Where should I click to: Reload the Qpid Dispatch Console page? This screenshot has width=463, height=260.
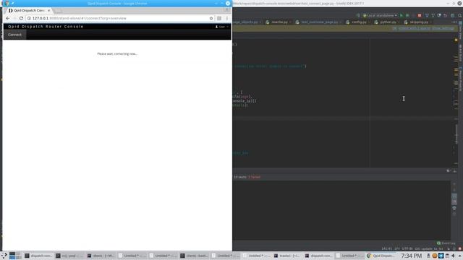21,18
